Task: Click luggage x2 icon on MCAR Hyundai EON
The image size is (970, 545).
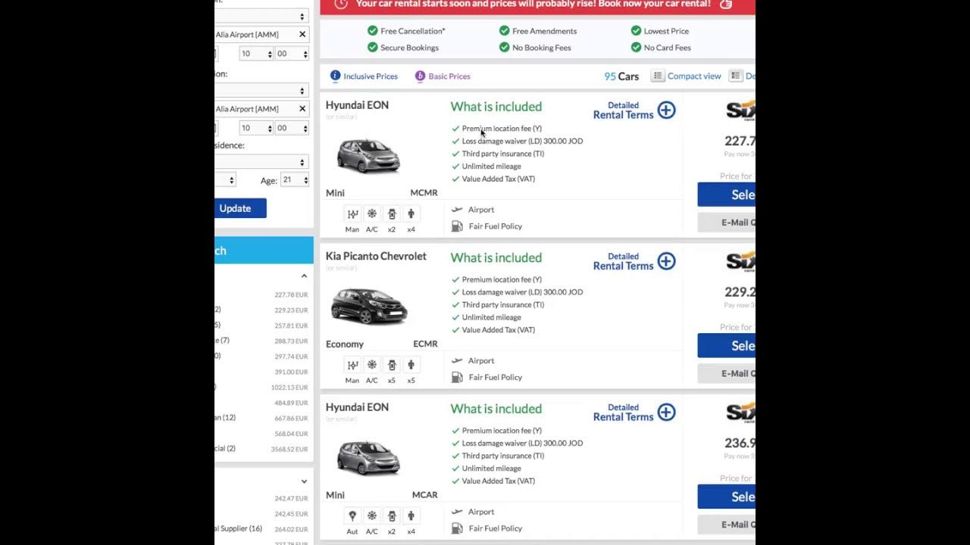Action: [x=392, y=516]
